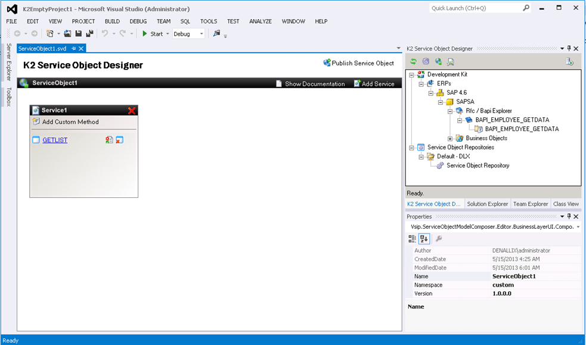The height and width of the screenshot is (345, 586).
Task: Click the Quick Launch search magnifier
Action: tap(526, 8)
